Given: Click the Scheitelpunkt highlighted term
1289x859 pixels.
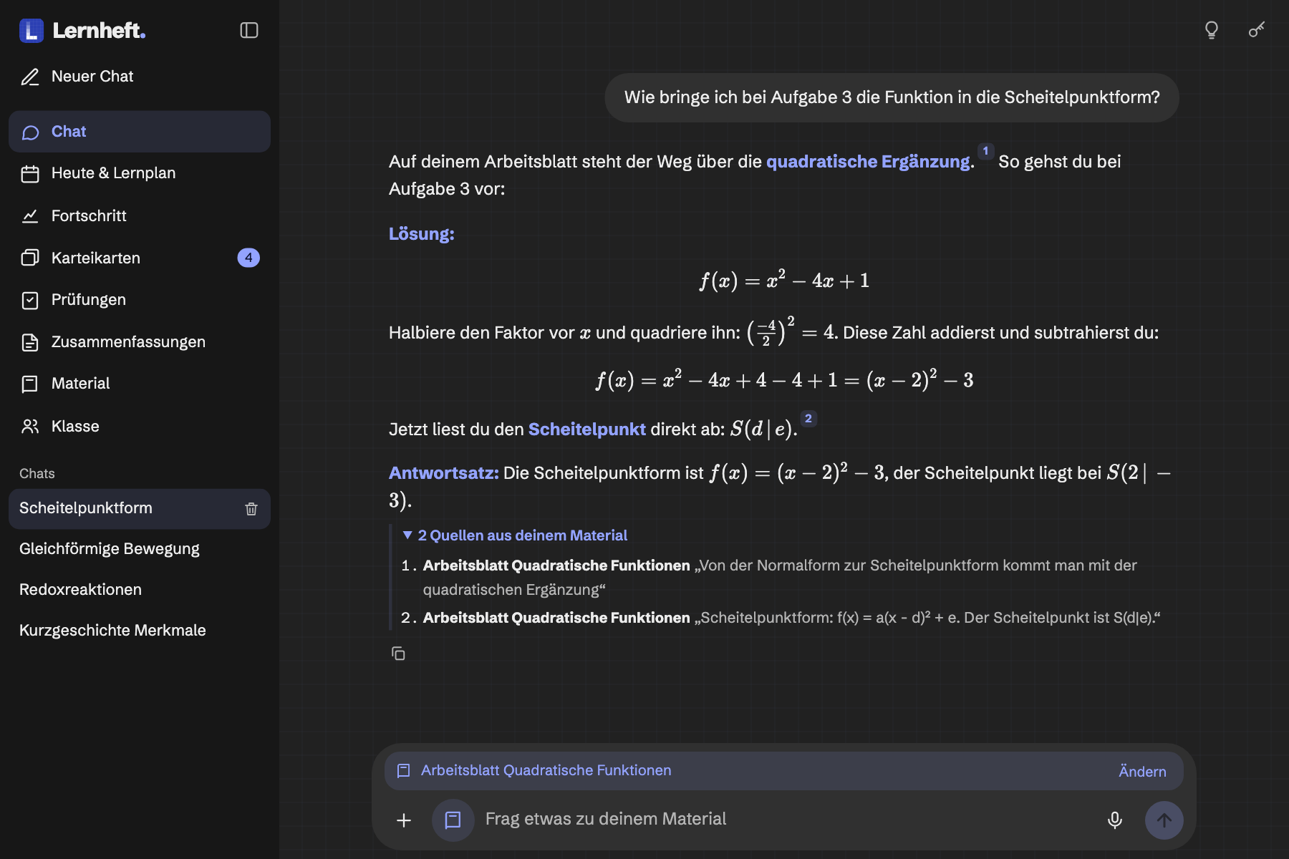Looking at the screenshot, I should pyautogui.click(x=587, y=429).
